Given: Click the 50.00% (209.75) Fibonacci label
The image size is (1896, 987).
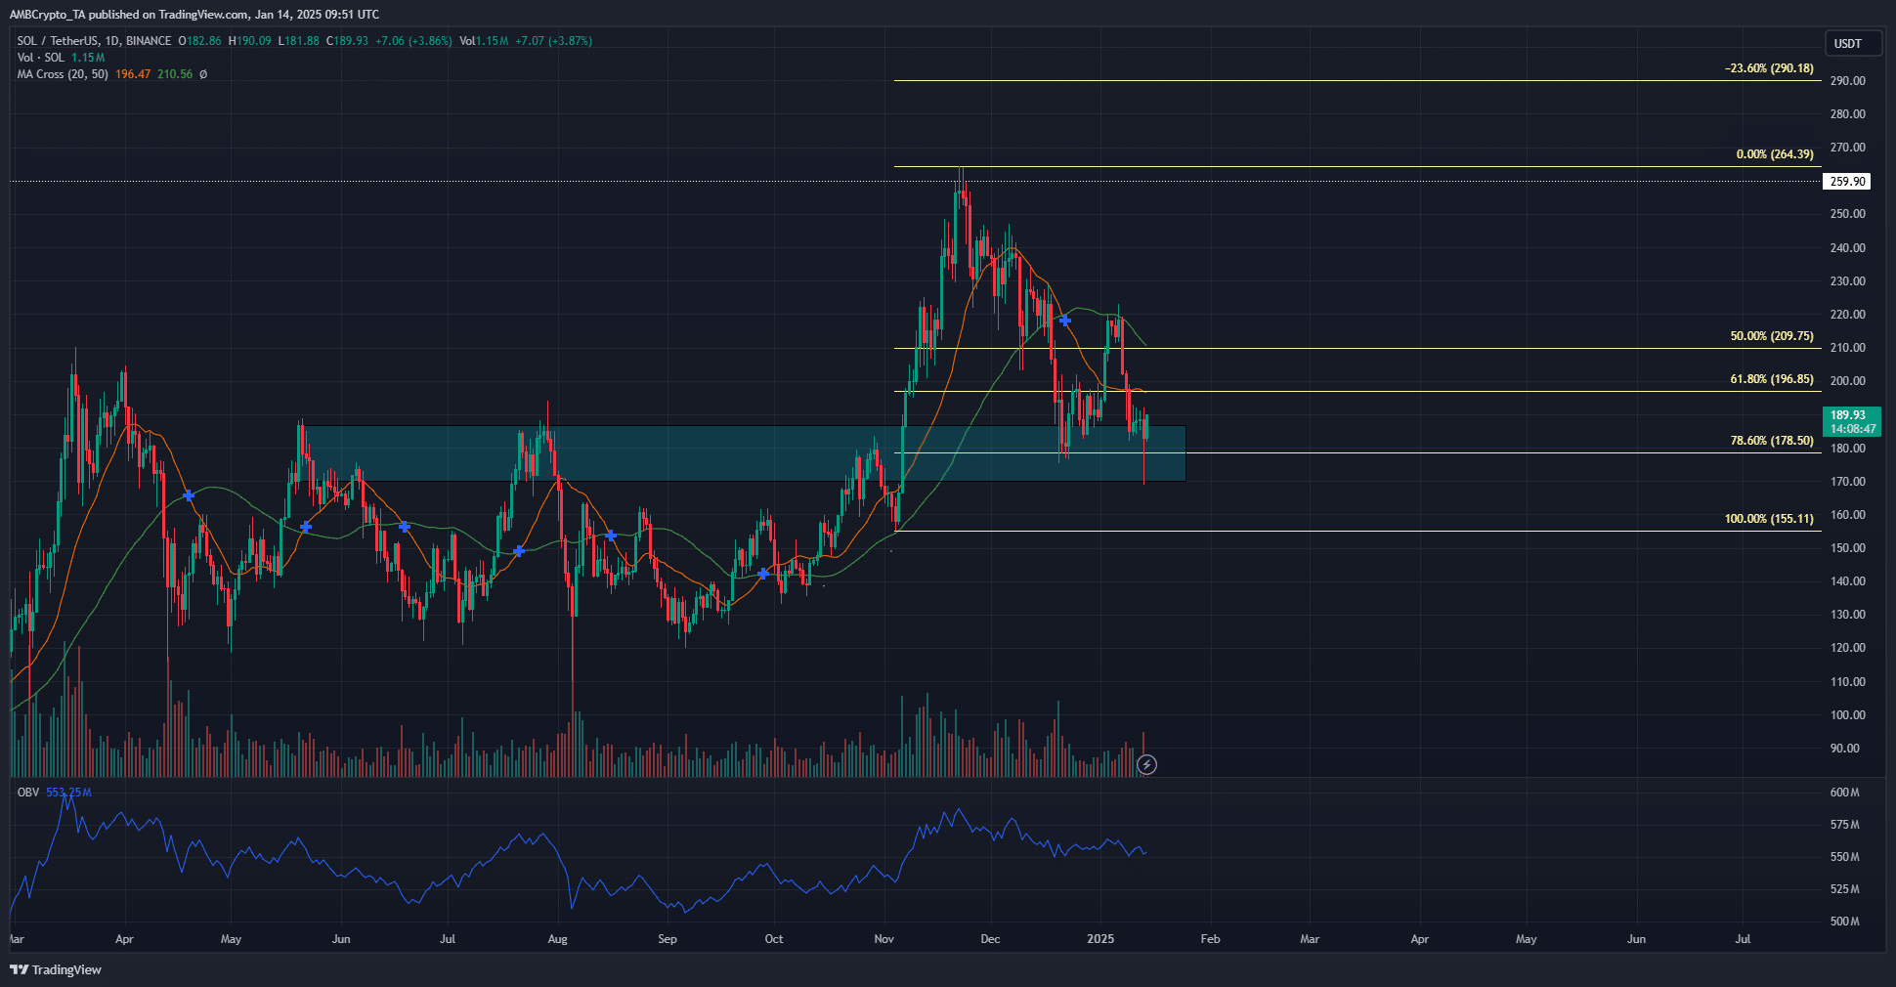Looking at the screenshot, I should pos(1772,336).
